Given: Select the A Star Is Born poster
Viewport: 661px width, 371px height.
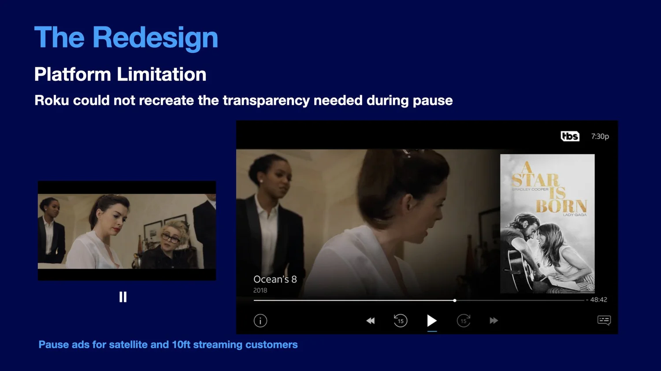Looking at the screenshot, I should pyautogui.click(x=547, y=223).
